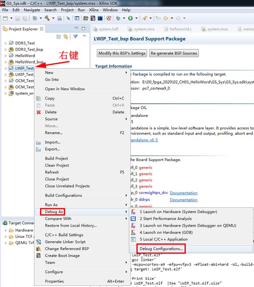Image resolution: width=254 pixels, height=287 pixels.
Task: Expand the HelloWord_bsp project
Action: (6, 62)
